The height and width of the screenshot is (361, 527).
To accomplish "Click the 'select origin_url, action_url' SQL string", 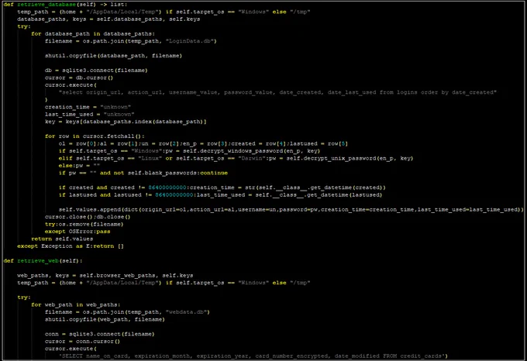I will (277, 92).
